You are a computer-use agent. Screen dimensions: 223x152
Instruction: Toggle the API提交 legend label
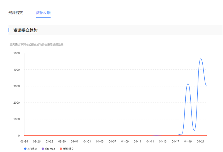[x=32, y=149]
